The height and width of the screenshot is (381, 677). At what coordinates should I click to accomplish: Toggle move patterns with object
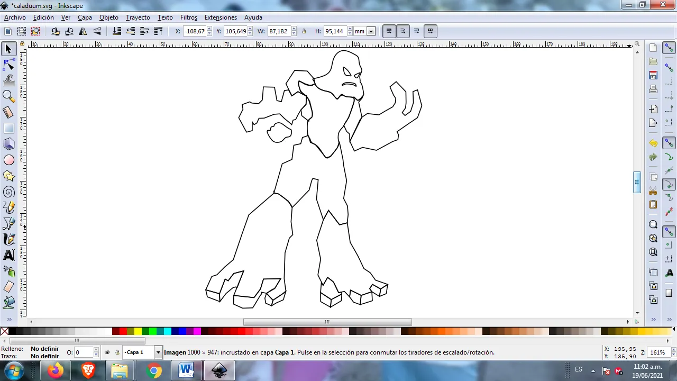(430, 31)
